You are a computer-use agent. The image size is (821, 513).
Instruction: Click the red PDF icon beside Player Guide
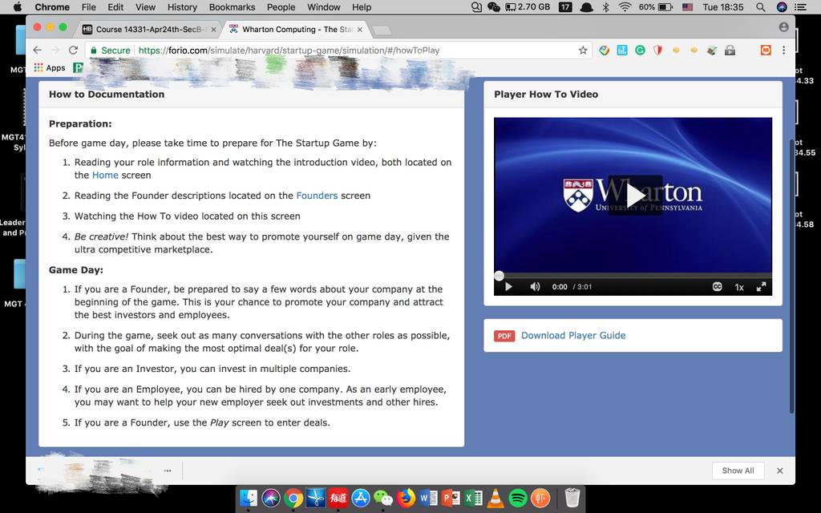[504, 336]
